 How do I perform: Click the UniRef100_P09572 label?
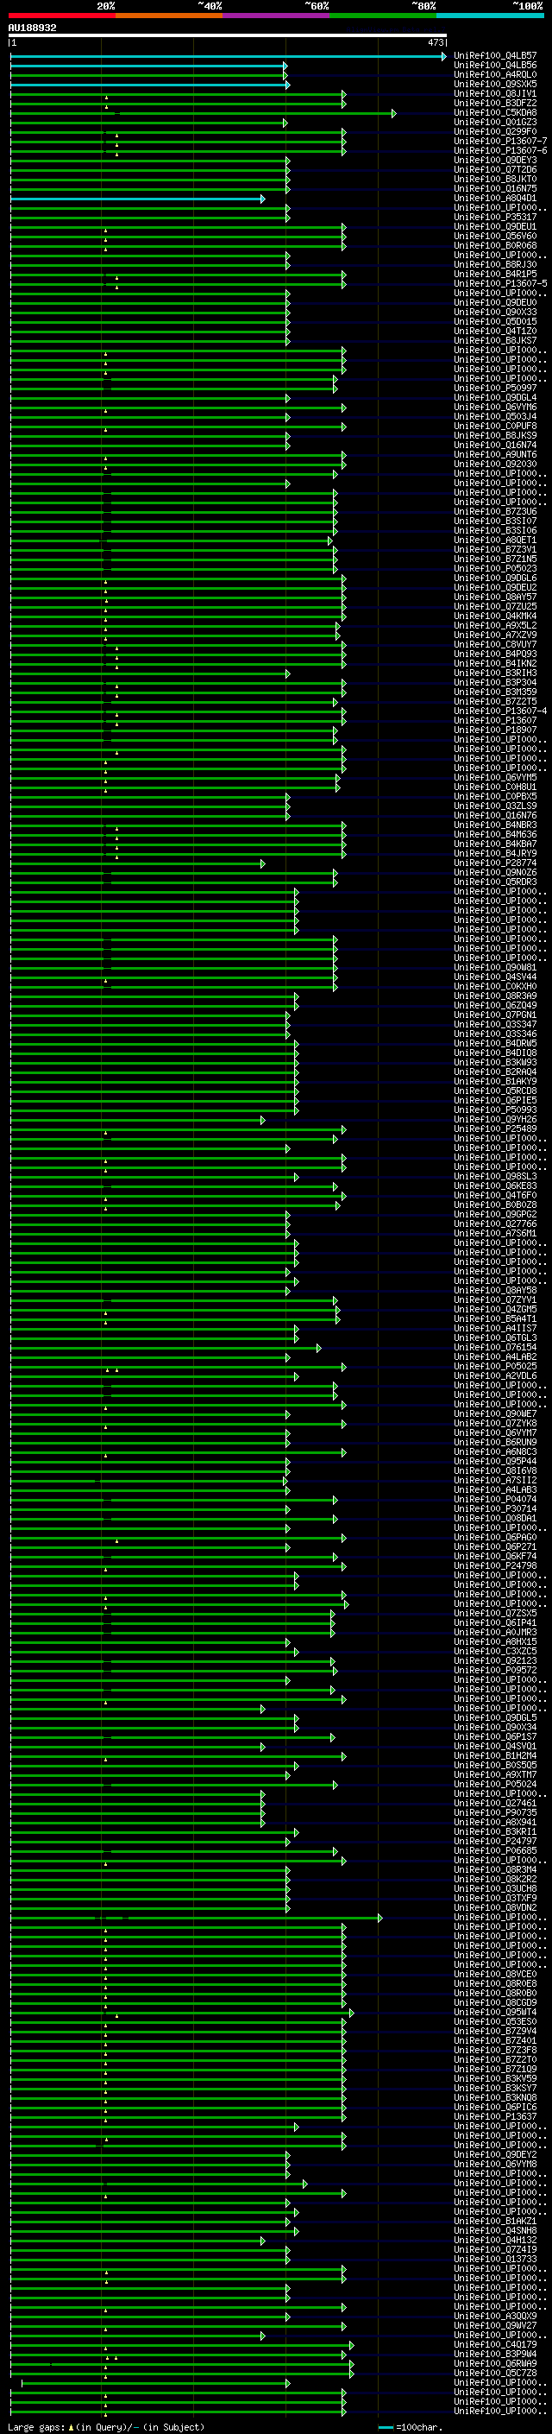point(495,1671)
